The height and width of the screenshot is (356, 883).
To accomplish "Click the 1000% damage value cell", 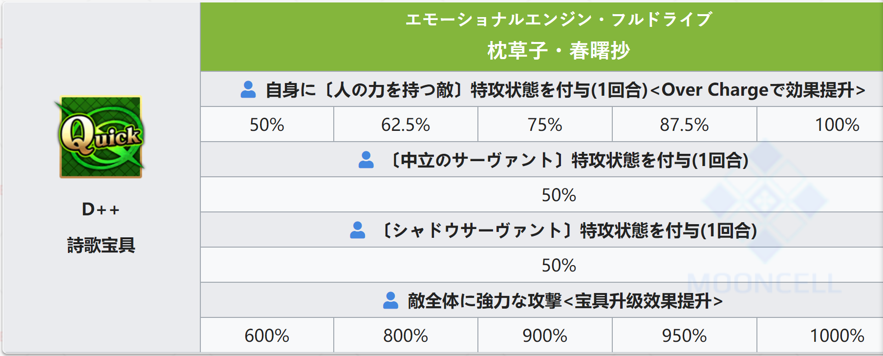I will 837,336.
